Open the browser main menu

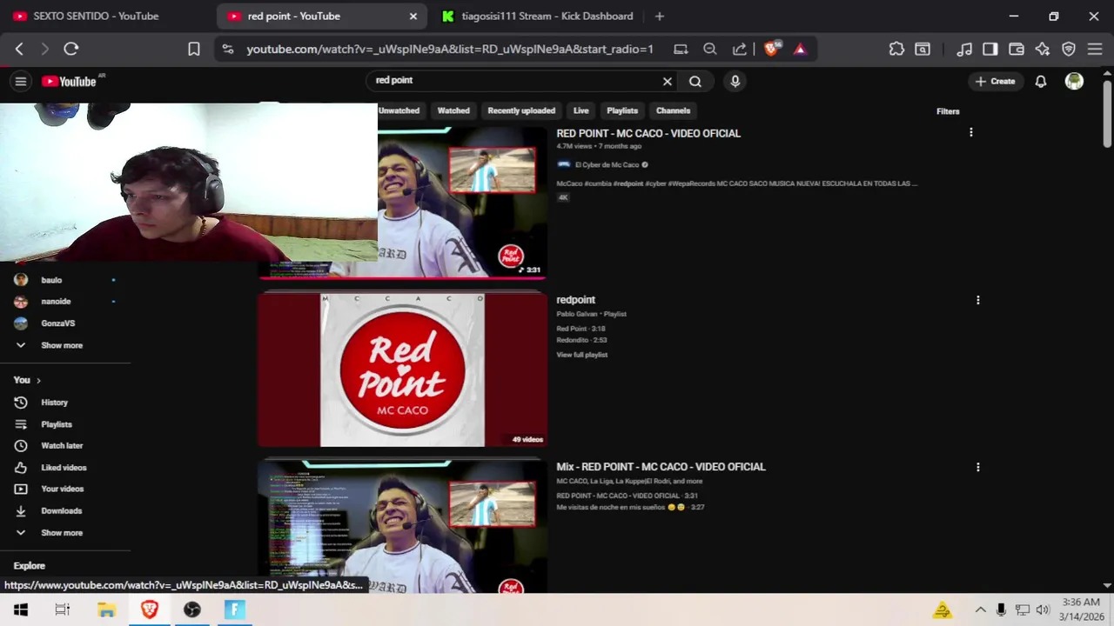[1095, 49]
